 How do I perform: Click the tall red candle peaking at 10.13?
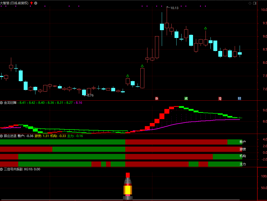point(167,25)
